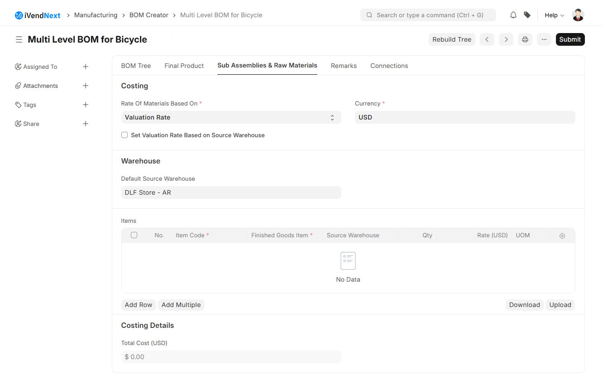Expand the Help menu
The width and height of the screenshot is (603, 384).
click(554, 15)
